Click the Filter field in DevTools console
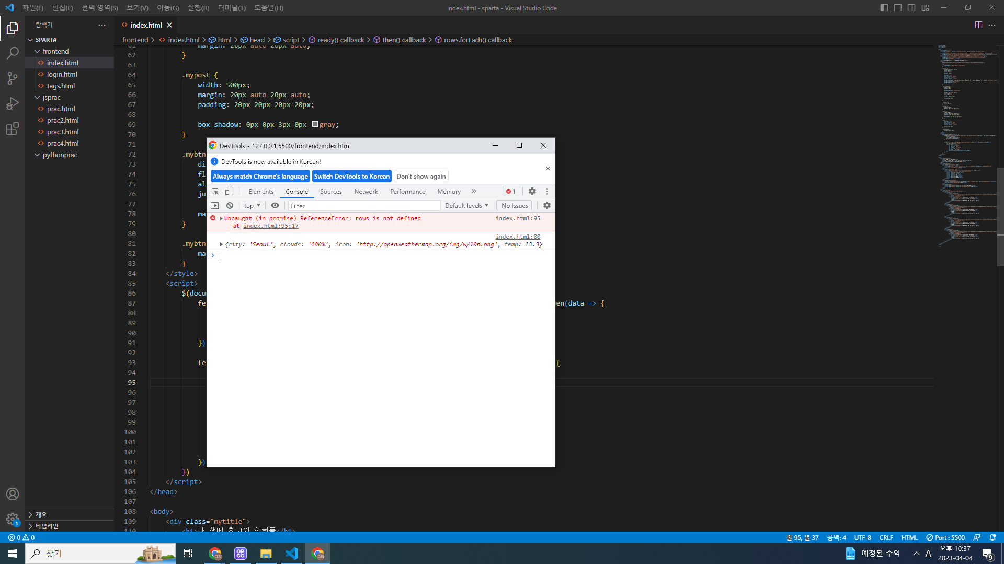 point(364,206)
